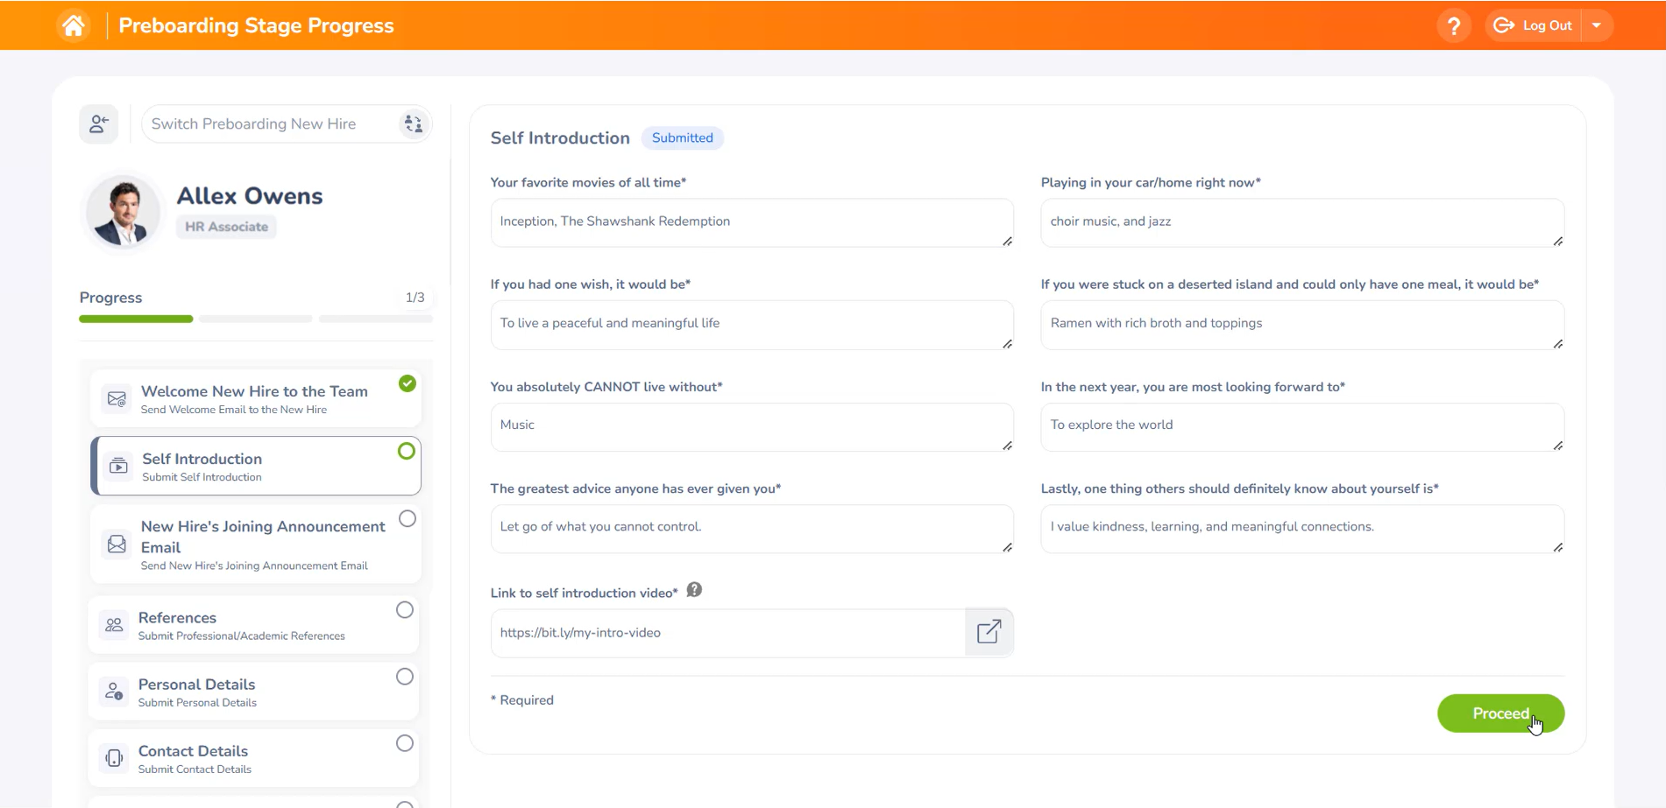This screenshot has width=1666, height=808.
Task: Toggle the green circle on Self Introduction step
Action: 407,451
